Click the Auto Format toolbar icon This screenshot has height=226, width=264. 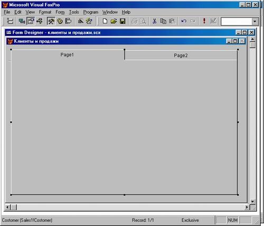[89, 21]
